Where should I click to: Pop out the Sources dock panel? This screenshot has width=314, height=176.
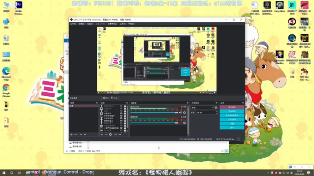(127, 103)
